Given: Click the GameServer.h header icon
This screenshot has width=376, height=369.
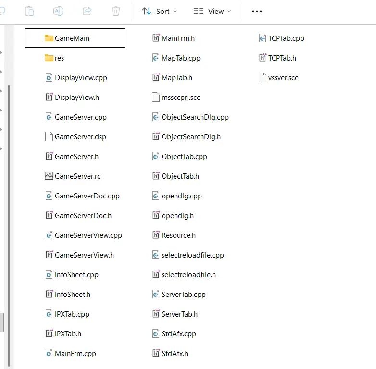Looking at the screenshot, I should coord(49,156).
